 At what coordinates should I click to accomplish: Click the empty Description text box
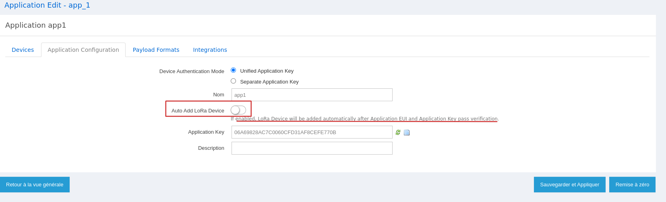[312, 148]
